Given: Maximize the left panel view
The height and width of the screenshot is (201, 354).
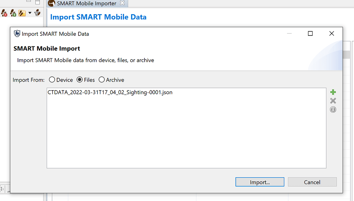Looking at the screenshot, I should (38, 2).
